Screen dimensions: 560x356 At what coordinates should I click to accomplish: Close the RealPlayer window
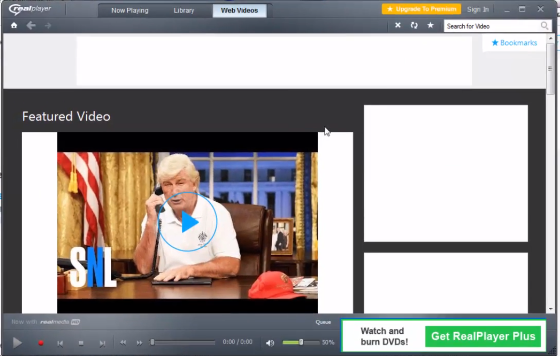[x=540, y=9]
